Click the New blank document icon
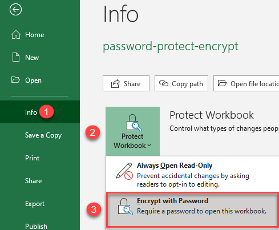The image size is (279, 230). 16,57
